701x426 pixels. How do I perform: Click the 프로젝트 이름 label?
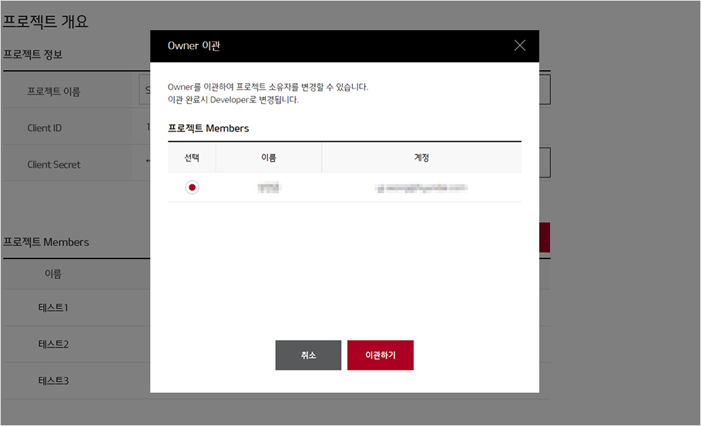click(54, 92)
